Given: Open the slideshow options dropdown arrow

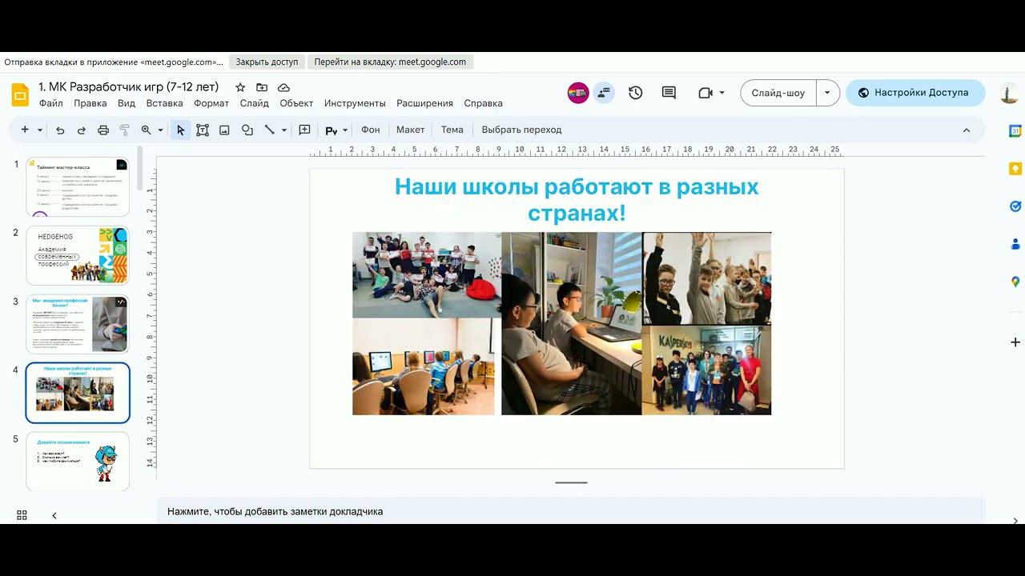Looking at the screenshot, I should coord(827,93).
